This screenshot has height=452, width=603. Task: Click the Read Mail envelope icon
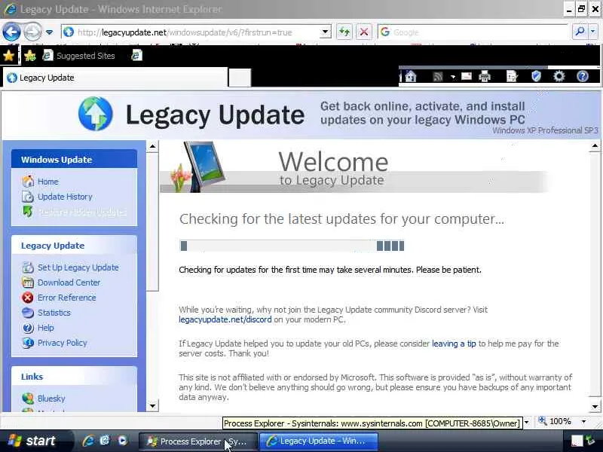(467, 77)
